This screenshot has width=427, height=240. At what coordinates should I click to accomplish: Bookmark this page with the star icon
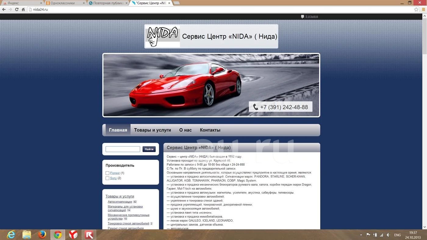coord(416,9)
